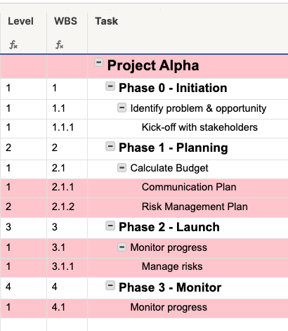Collapse Identify problem & opportunity subtasks
Image resolution: width=288 pixels, height=331 pixels.
click(x=122, y=108)
